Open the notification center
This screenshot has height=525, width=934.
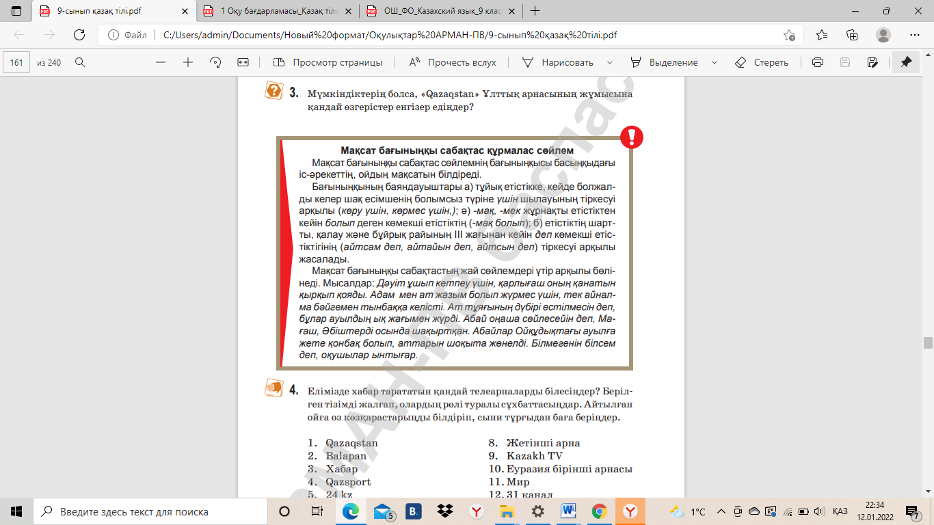(x=913, y=511)
